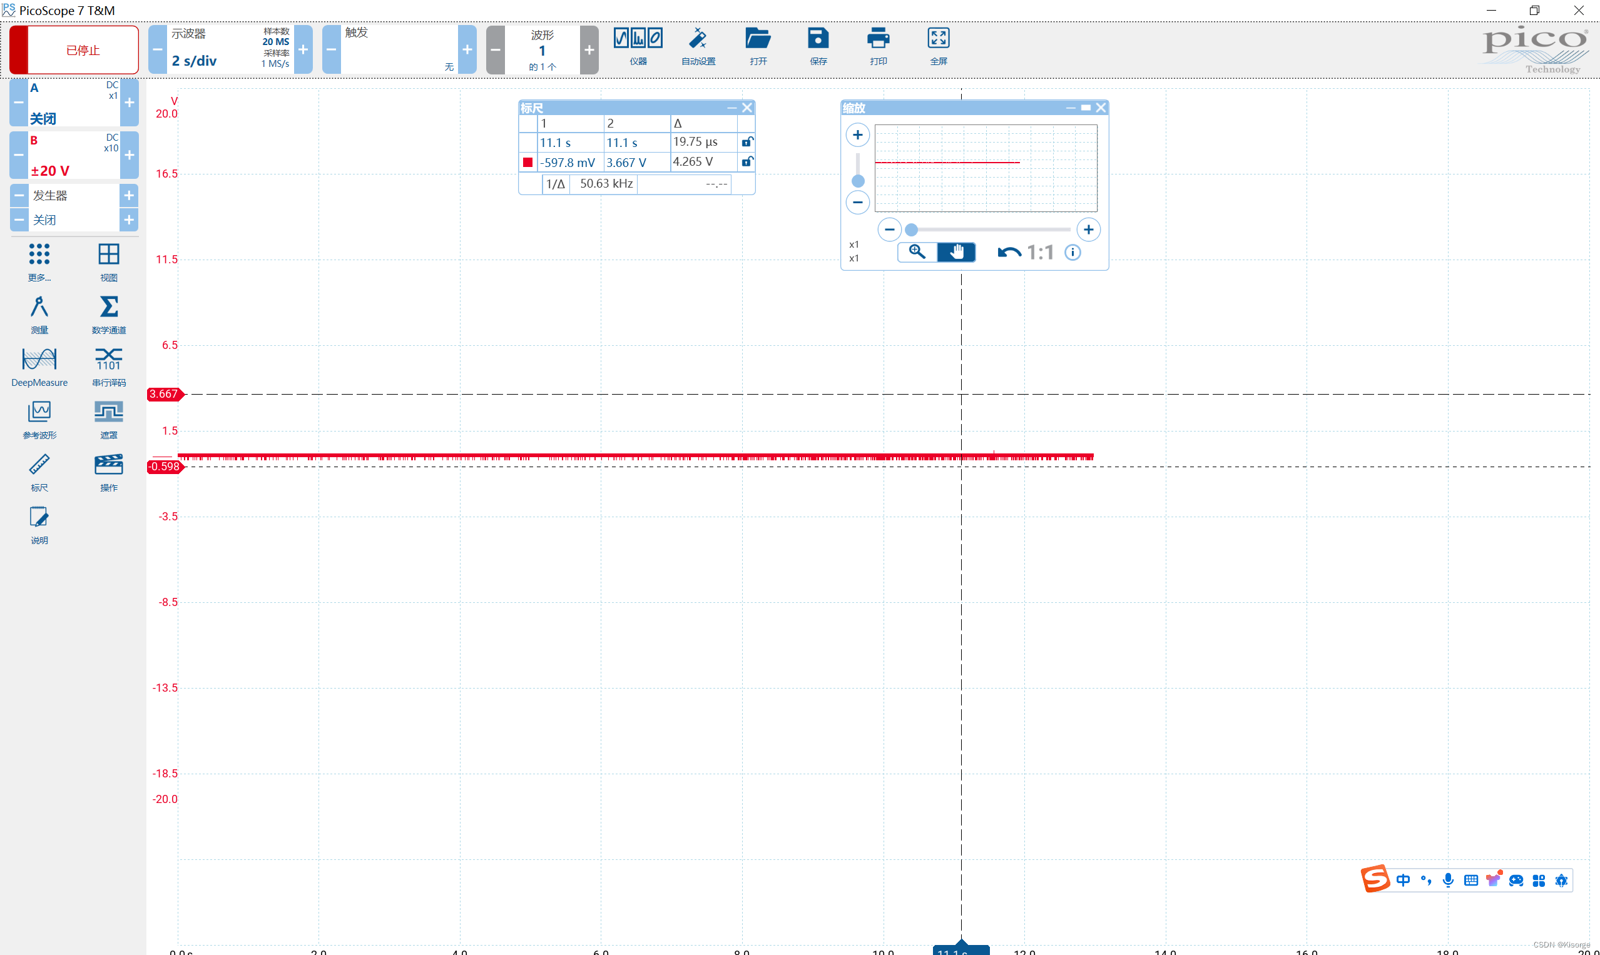This screenshot has height=955, width=1600.
Task: Click horizontal zoom out minus button
Action: pos(889,229)
